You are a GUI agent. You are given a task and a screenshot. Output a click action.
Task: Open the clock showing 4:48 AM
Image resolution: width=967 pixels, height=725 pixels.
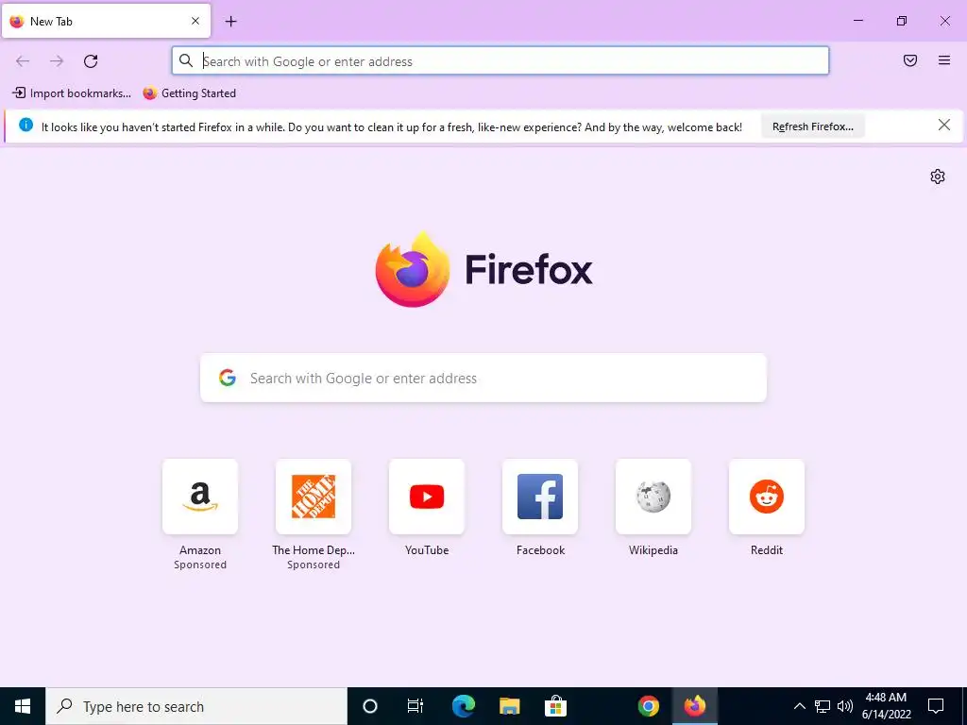click(x=886, y=706)
